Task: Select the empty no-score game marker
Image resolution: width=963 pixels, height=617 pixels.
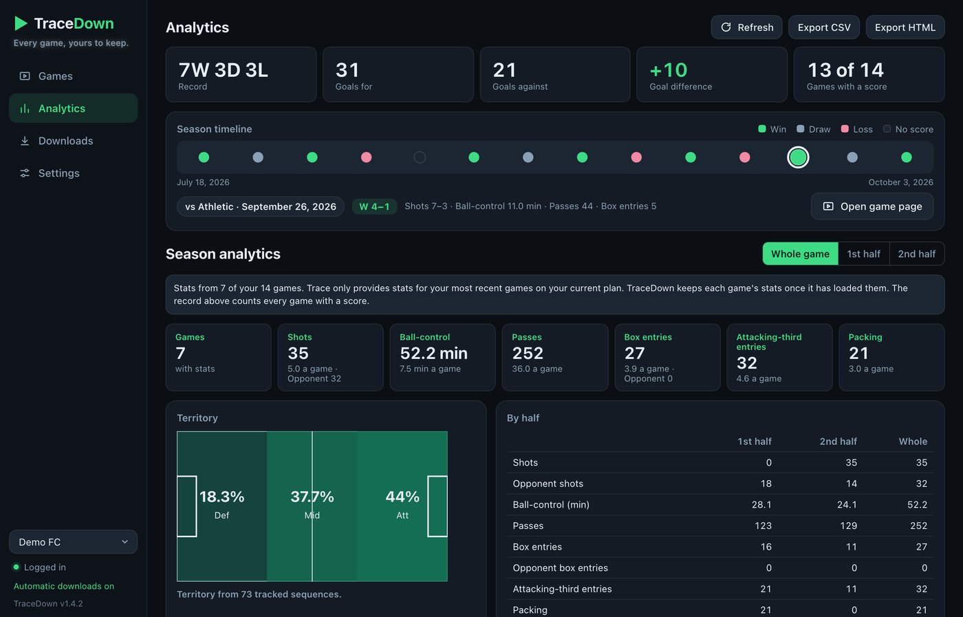Action: pos(420,158)
